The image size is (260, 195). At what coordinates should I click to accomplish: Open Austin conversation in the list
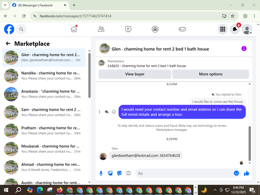[44, 181]
